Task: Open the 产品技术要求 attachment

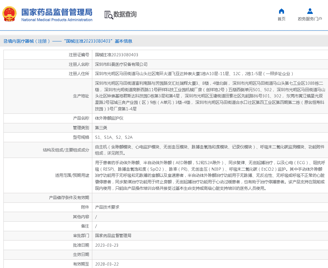Action: 107,207
